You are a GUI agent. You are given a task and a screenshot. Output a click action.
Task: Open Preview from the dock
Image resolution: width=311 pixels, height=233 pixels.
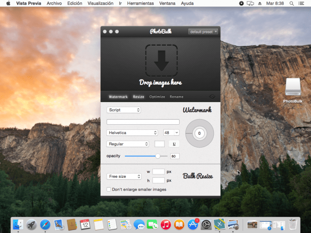(x=233, y=225)
